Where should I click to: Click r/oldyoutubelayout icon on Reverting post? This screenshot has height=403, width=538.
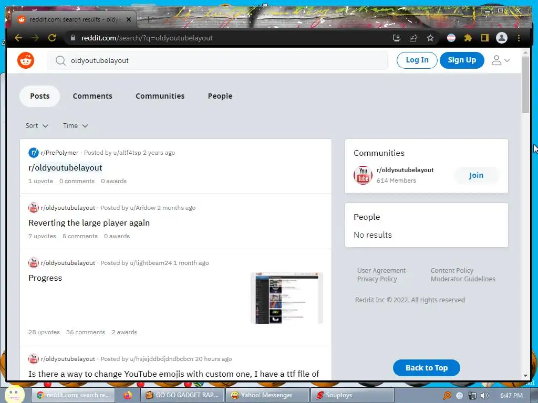point(34,208)
